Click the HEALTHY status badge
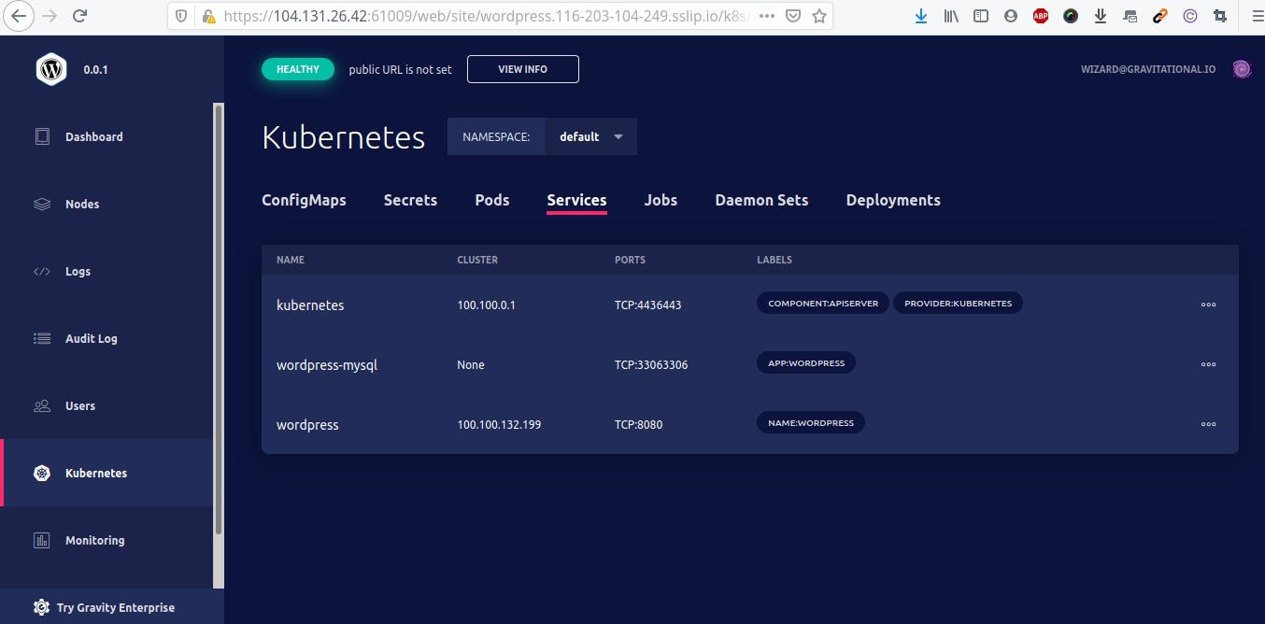 point(298,69)
